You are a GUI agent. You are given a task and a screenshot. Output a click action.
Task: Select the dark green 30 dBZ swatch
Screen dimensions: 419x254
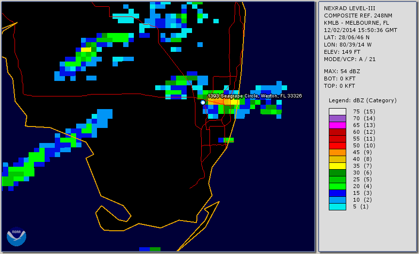tap(337, 173)
